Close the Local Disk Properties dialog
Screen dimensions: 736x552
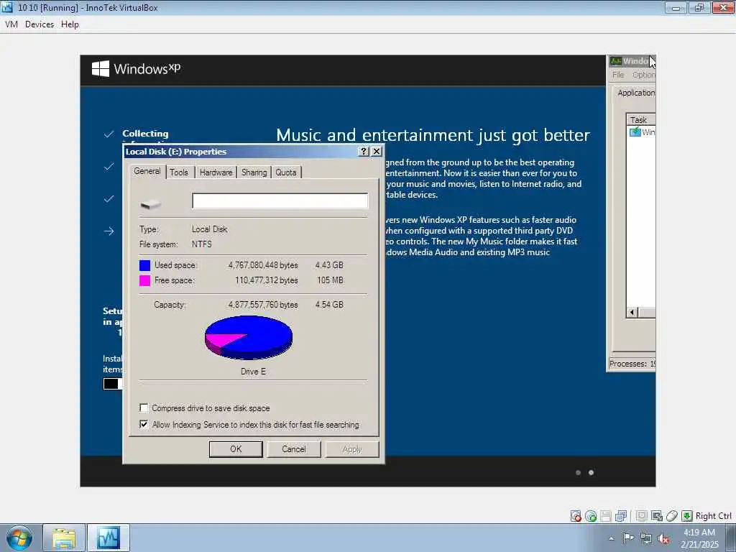(377, 151)
